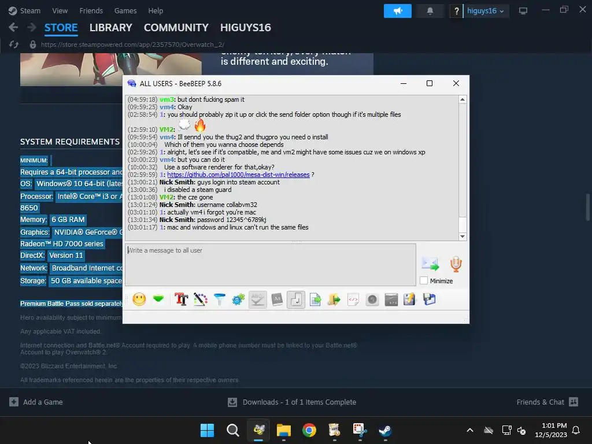Image resolution: width=592 pixels, height=444 pixels.
Task: Click Steam's back navigation arrow
Action: pyautogui.click(x=13, y=27)
